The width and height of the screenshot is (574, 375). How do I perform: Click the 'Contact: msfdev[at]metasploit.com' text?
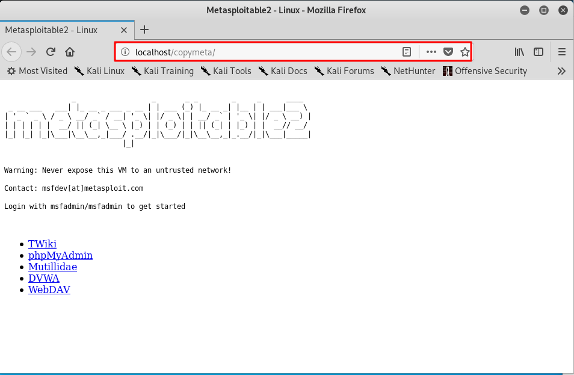(x=74, y=188)
